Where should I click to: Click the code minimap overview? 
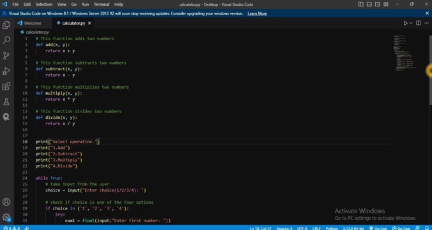405,52
